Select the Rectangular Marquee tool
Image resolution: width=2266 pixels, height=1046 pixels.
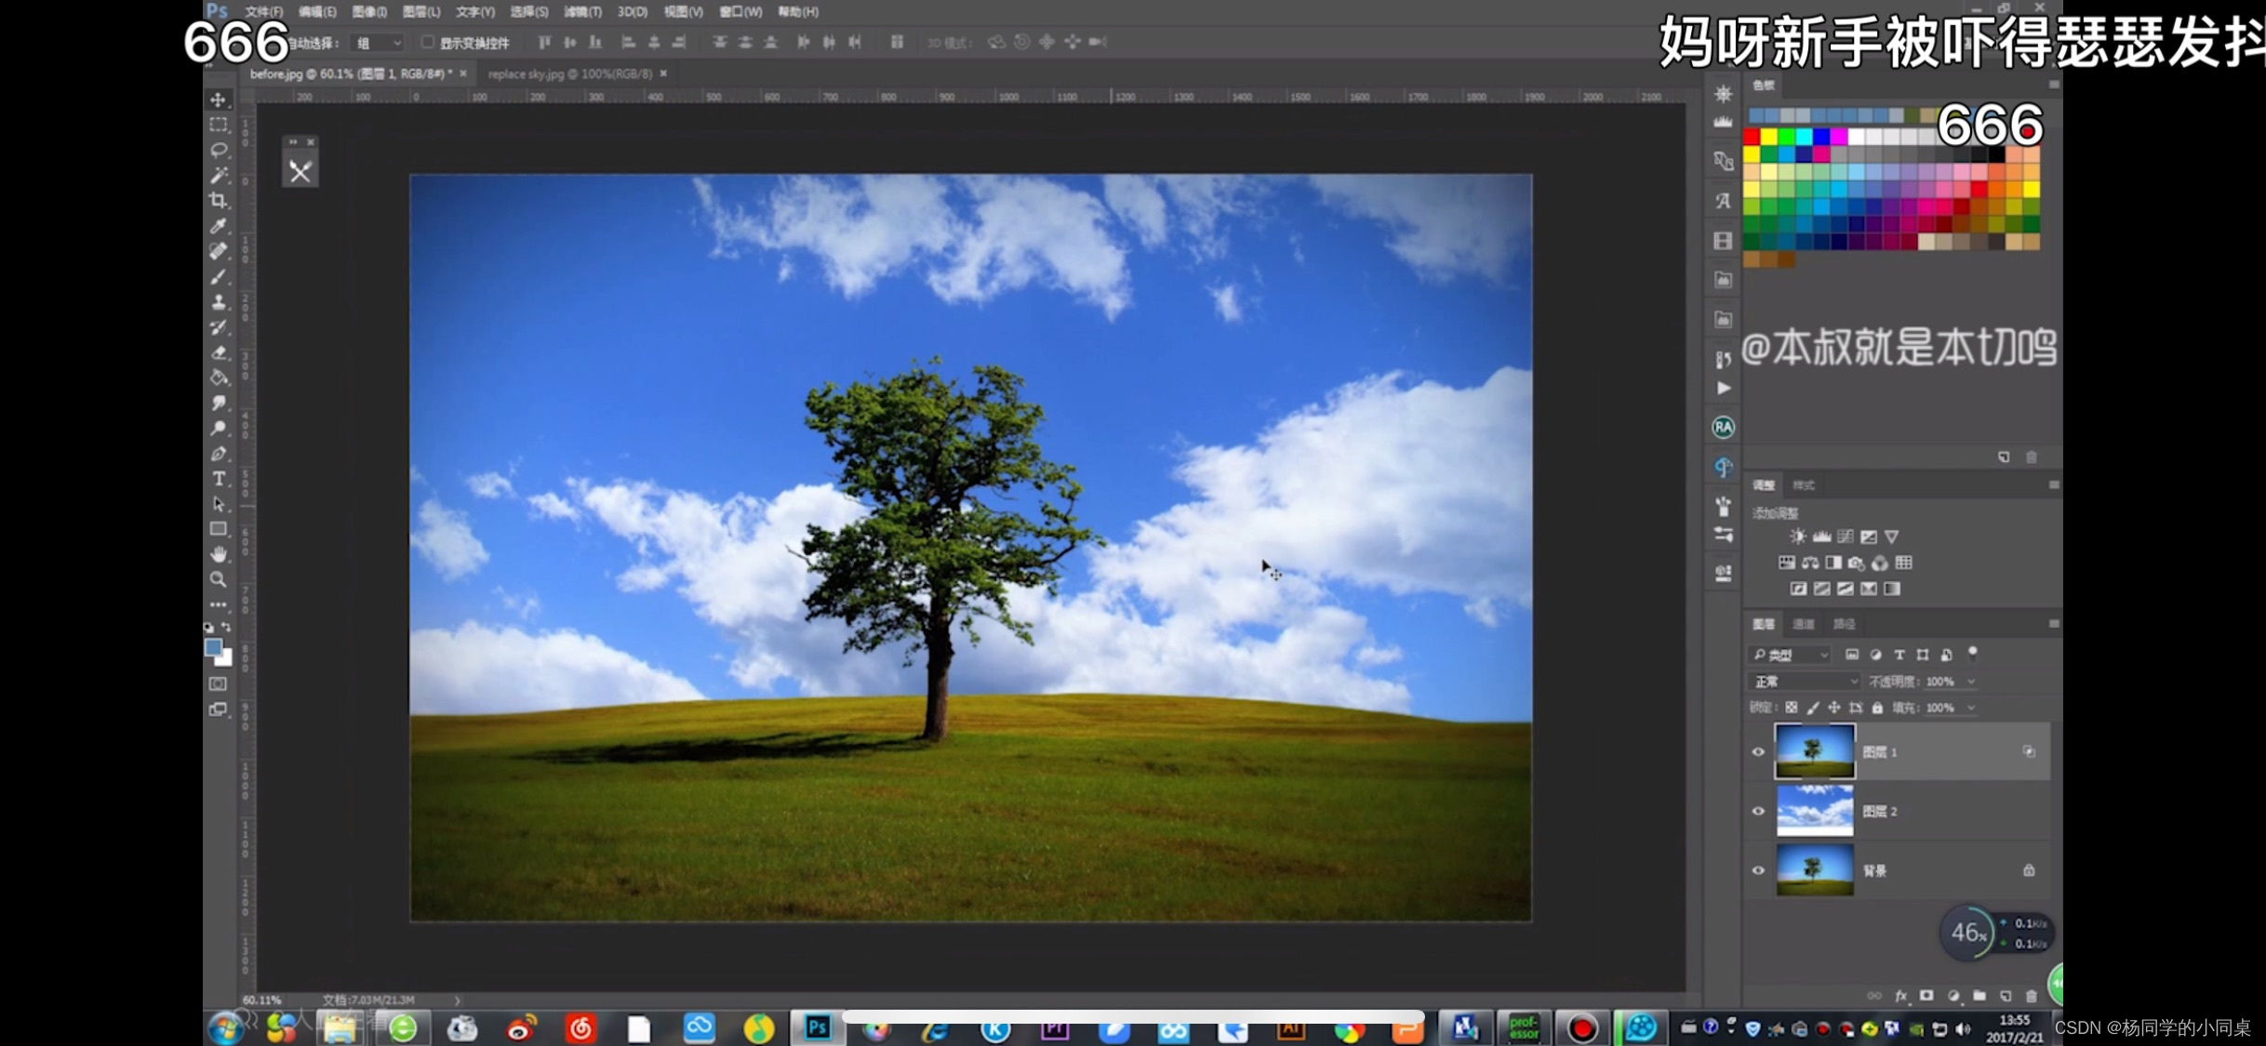click(219, 125)
